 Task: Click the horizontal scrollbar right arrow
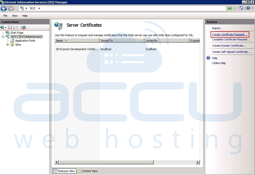click(x=198, y=162)
